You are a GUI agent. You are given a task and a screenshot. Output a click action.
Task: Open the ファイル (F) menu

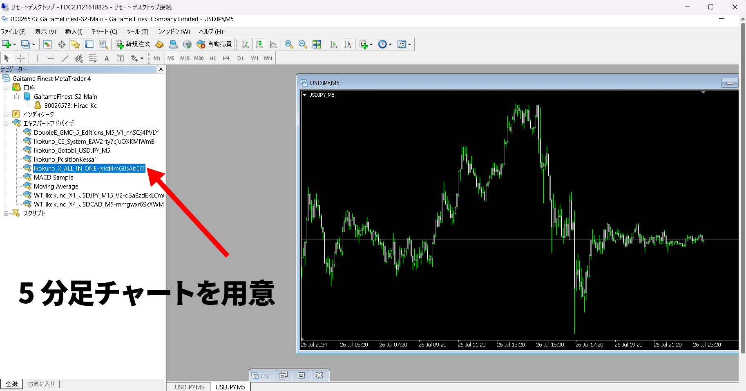(x=13, y=31)
